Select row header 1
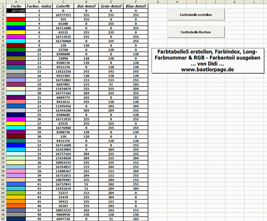The width and height of the screenshot is (267, 221). coord(3,6)
